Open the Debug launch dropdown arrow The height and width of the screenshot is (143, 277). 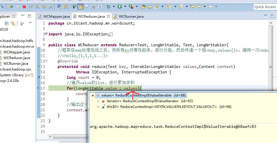tap(114, 7)
